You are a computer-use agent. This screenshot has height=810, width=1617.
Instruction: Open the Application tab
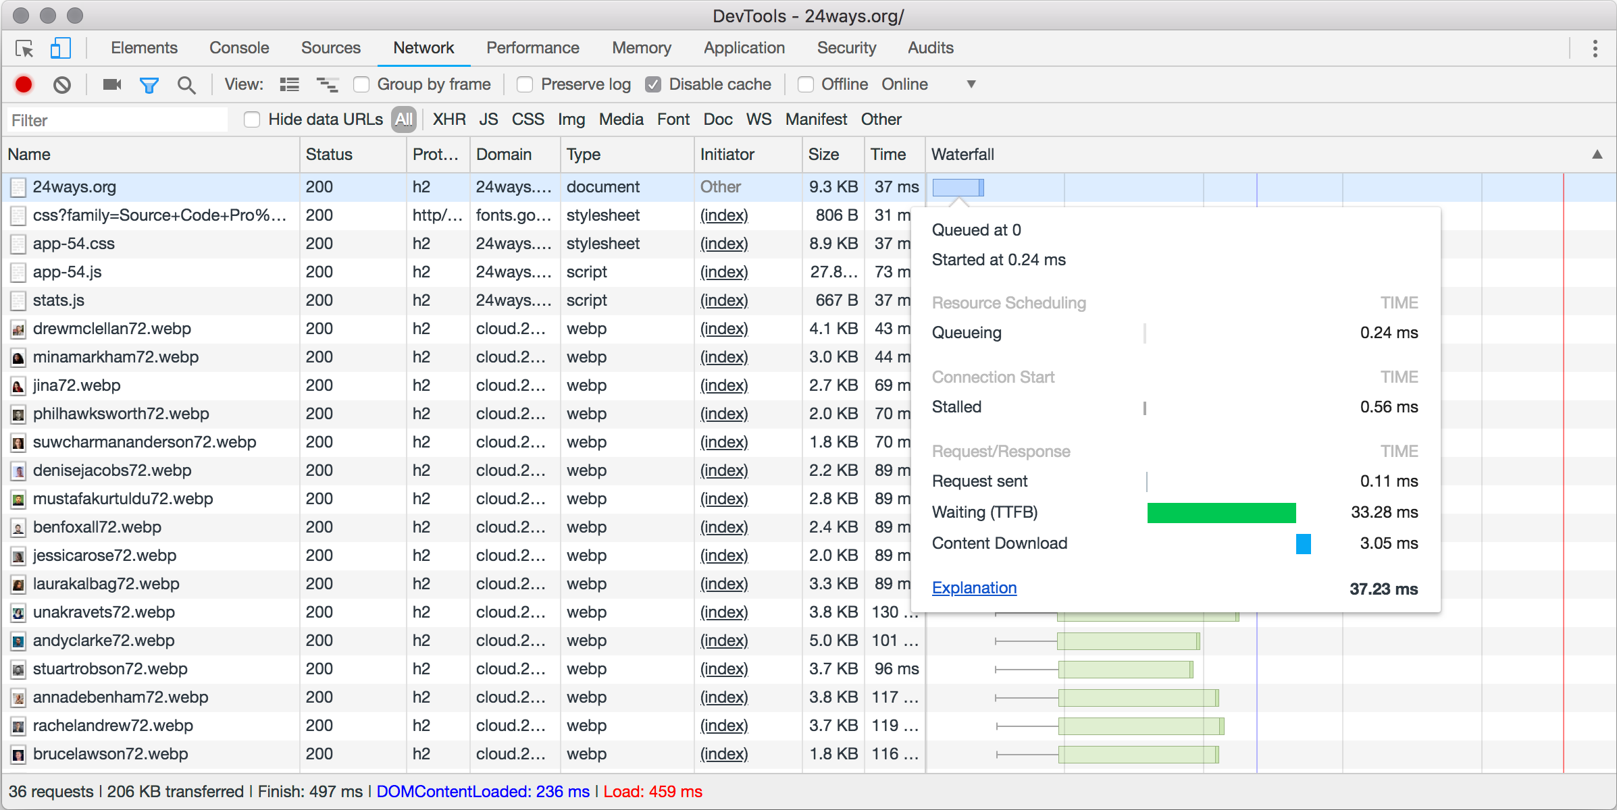click(x=744, y=48)
